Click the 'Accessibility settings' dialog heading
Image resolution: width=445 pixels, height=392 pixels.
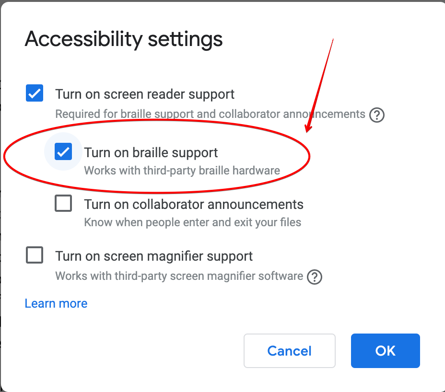(x=124, y=39)
